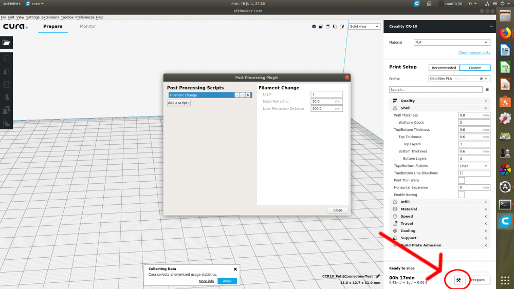Select the Scale tool in left toolbar
514x289 pixels.
(x=6, y=71)
